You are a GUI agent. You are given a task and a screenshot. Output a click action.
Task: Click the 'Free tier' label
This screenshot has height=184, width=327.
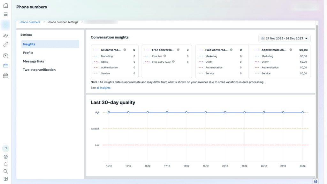[157, 56]
